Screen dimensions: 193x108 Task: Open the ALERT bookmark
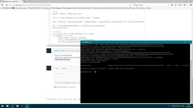(x=37, y=8)
